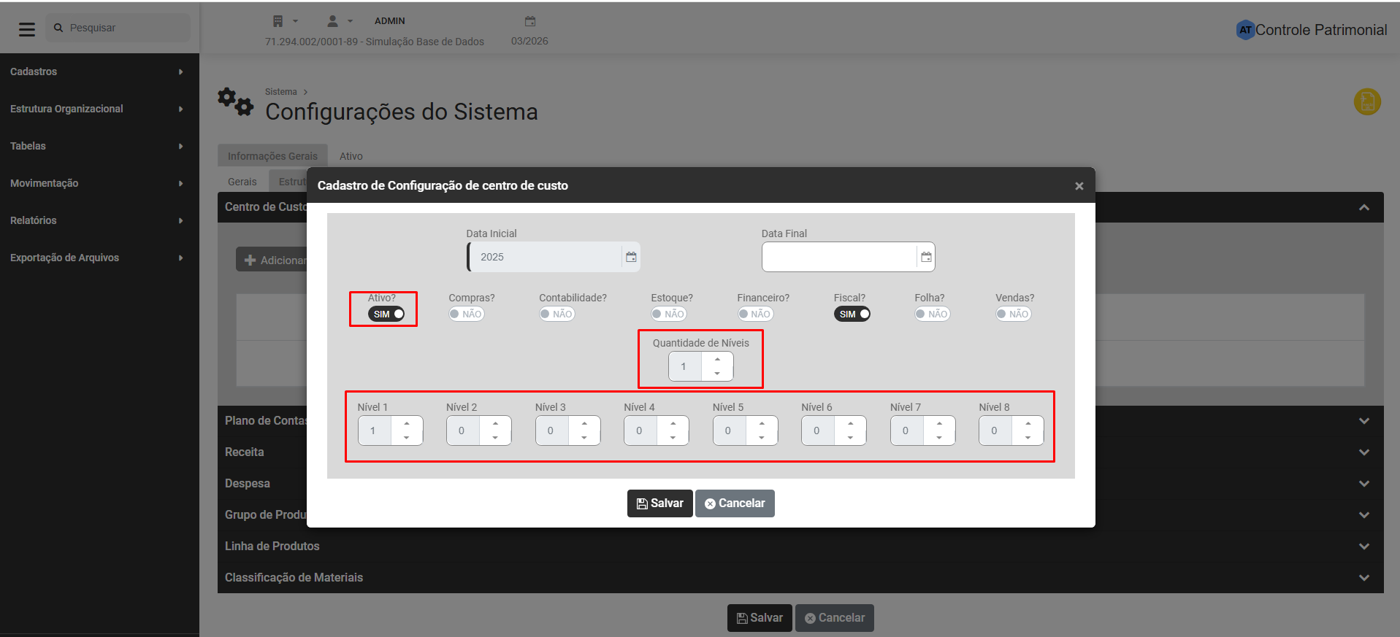
Task: Switch to the Informações Gerais tab
Action: (272, 156)
